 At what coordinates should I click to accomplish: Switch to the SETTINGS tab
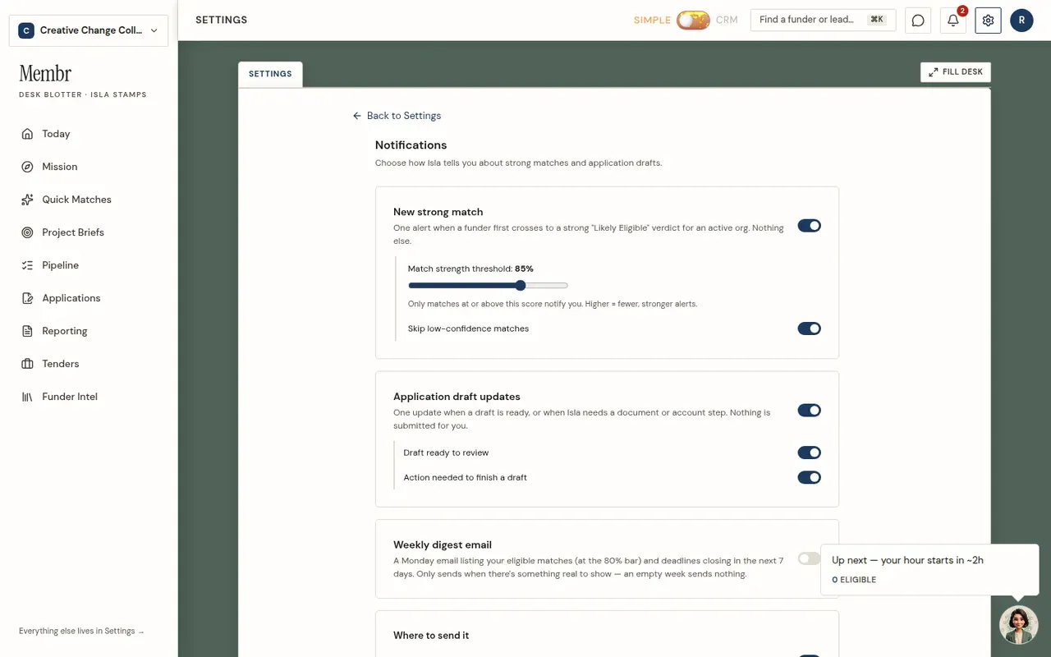point(270,74)
